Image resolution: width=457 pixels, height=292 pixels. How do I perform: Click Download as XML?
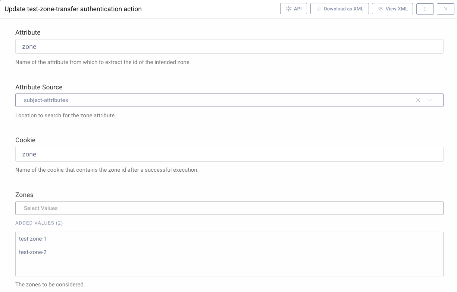339,8
